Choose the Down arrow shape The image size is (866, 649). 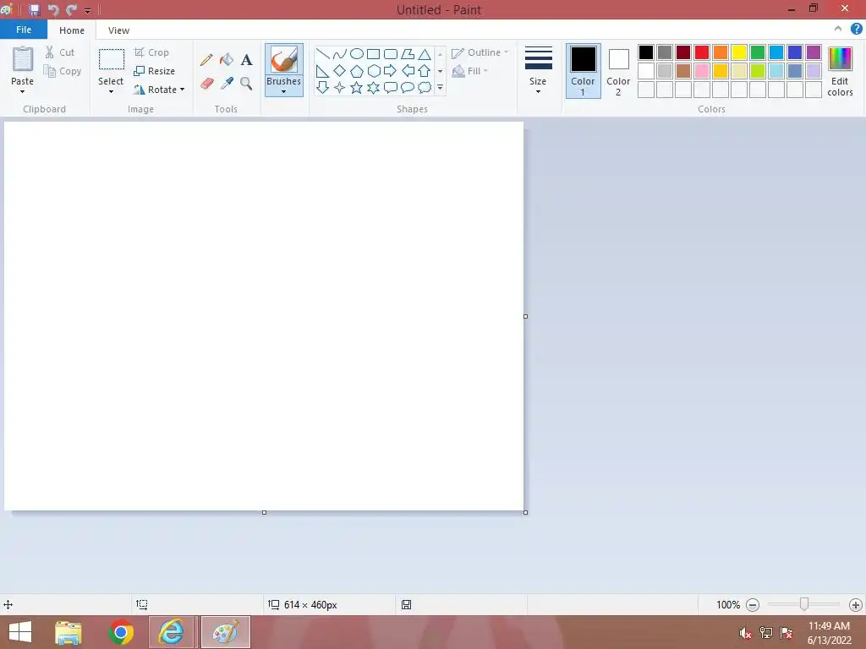pos(322,87)
